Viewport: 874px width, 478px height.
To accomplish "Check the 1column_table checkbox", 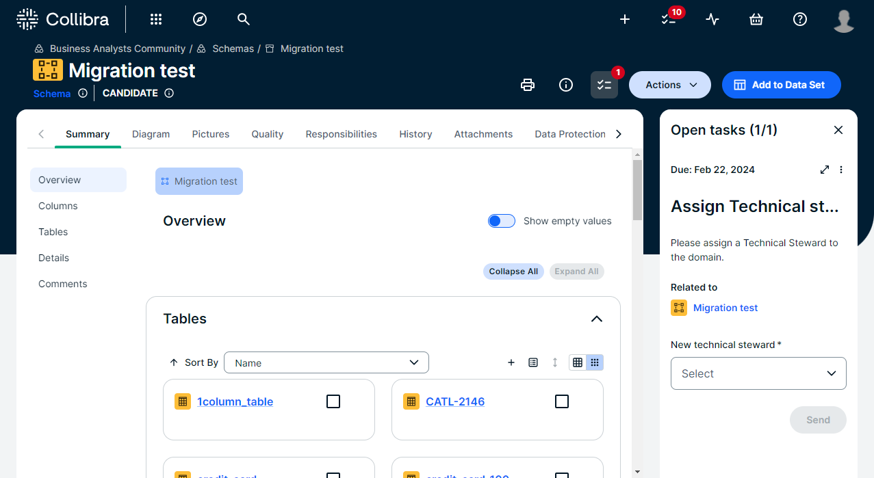I will (x=333, y=401).
